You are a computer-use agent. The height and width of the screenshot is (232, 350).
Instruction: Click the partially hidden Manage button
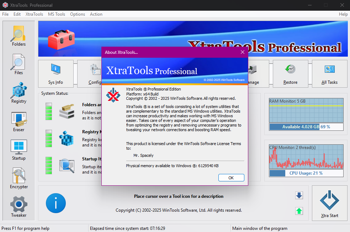[x=259, y=74]
